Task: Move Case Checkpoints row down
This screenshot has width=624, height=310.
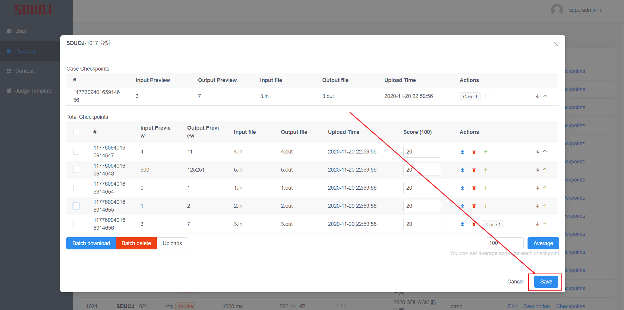Action: 537,96
